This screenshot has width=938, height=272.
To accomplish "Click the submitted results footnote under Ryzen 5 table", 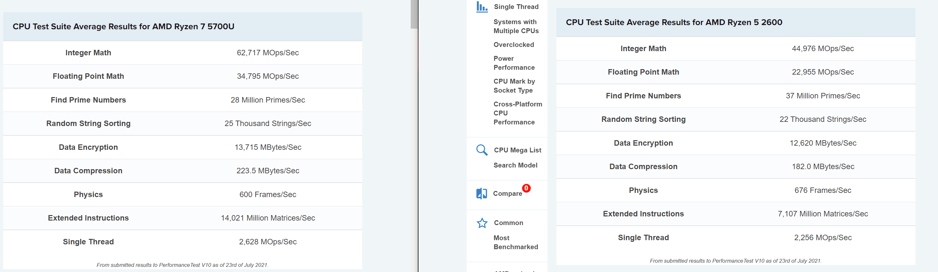I will pos(736,261).
